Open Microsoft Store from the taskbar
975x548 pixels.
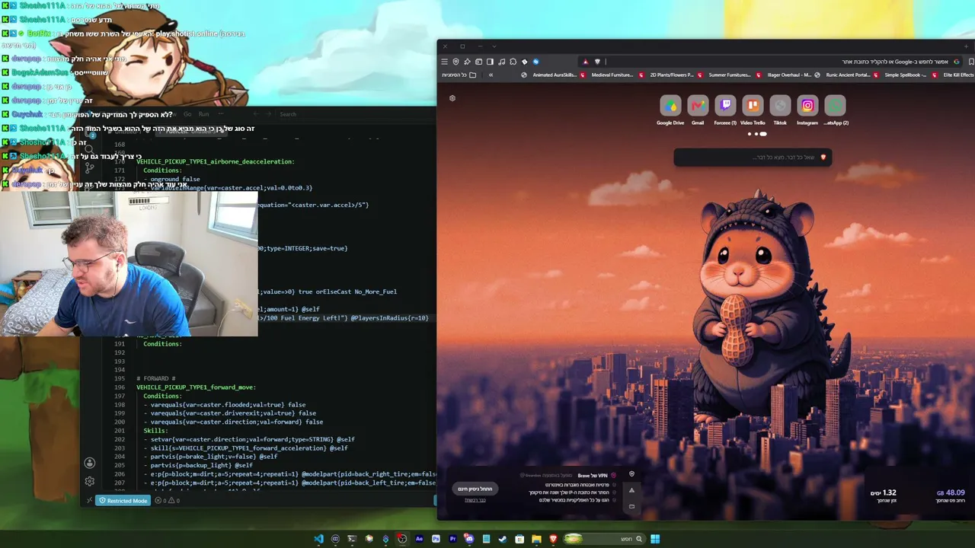click(519, 539)
